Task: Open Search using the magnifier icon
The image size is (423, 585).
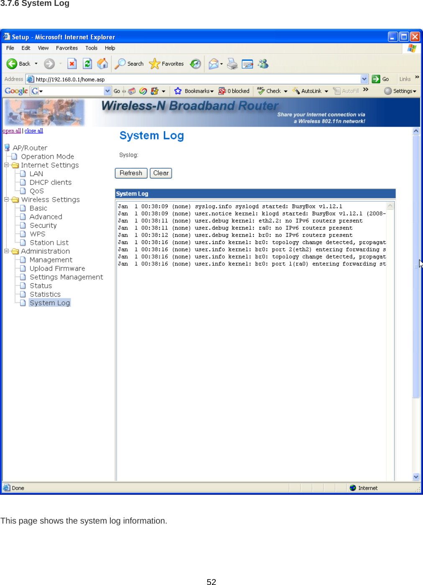Action: tap(120, 64)
